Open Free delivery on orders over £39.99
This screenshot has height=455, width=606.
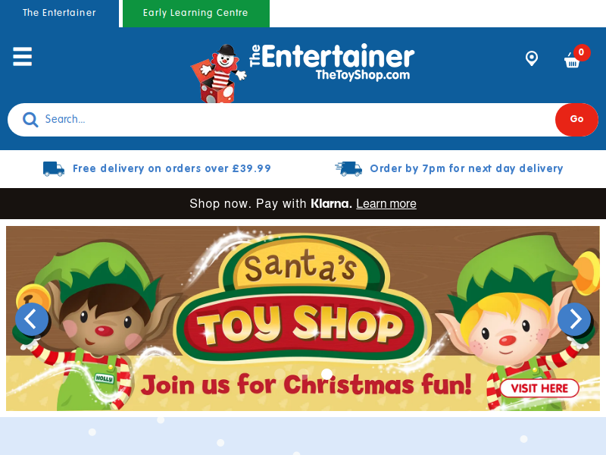click(172, 168)
